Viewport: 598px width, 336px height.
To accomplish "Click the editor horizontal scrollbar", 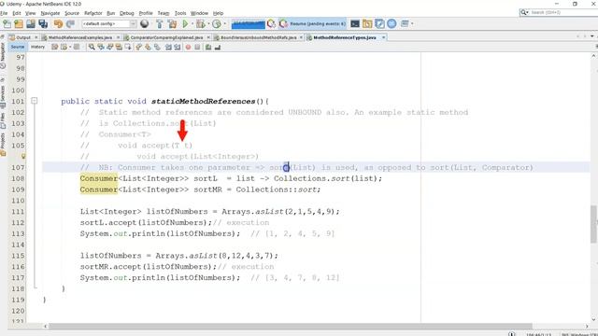I will pos(291,326).
